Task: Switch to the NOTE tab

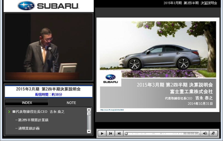Action: pyautogui.click(x=71, y=103)
